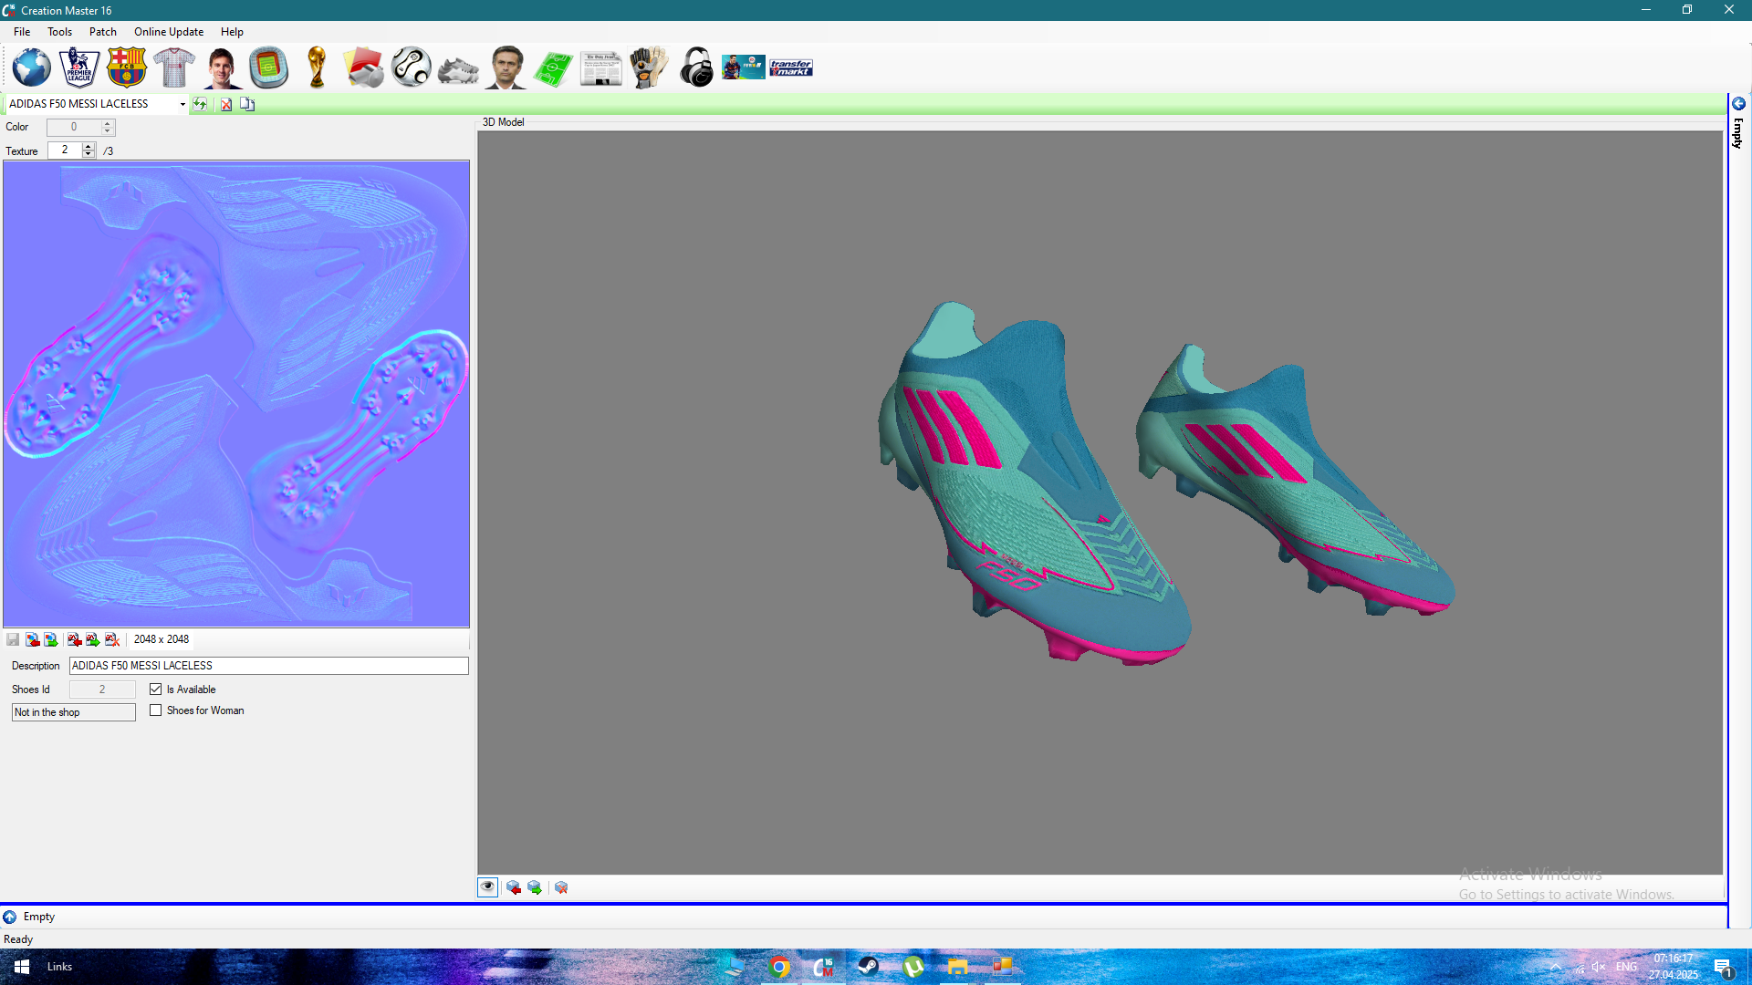Open the notification center icon

(1723, 968)
